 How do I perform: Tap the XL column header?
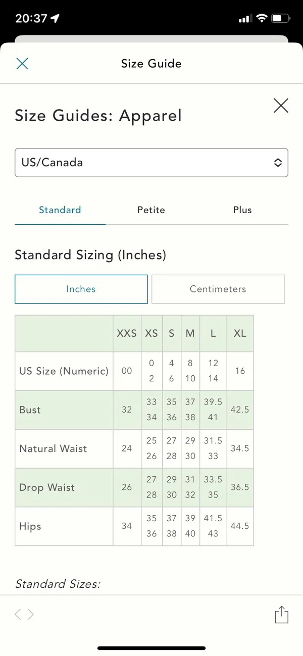point(240,333)
